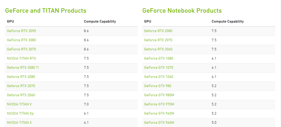Viewport: 281px width, 127px height.
Task: Open the GeForce GTX 1080 link
Action: [158, 58]
